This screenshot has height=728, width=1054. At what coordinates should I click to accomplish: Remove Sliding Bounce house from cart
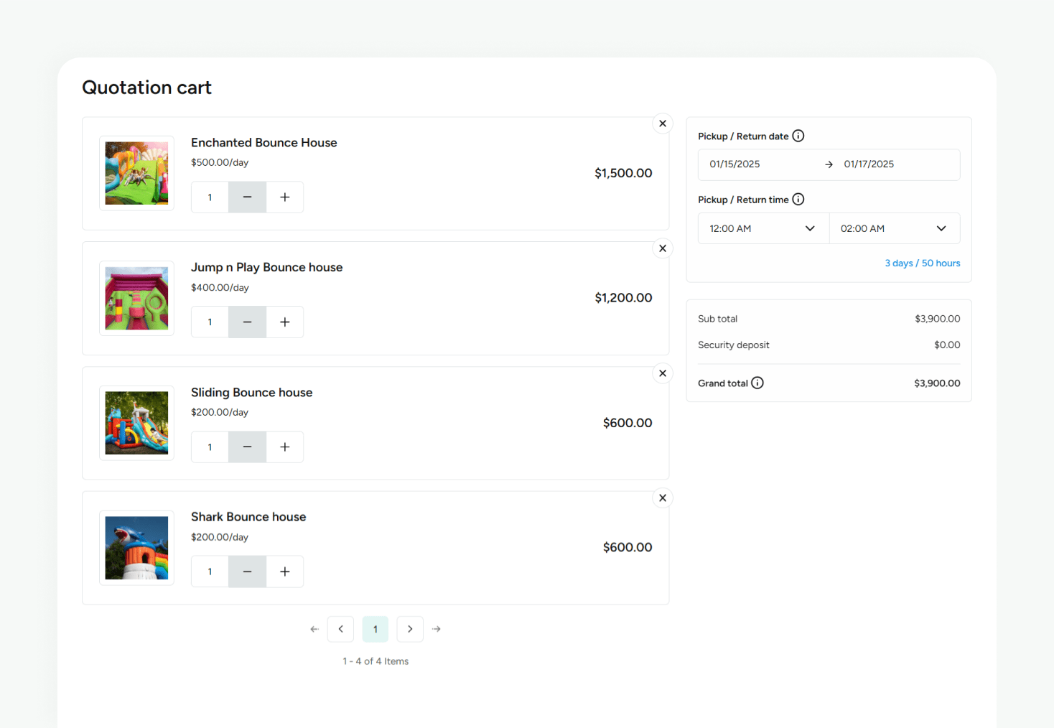pos(663,373)
